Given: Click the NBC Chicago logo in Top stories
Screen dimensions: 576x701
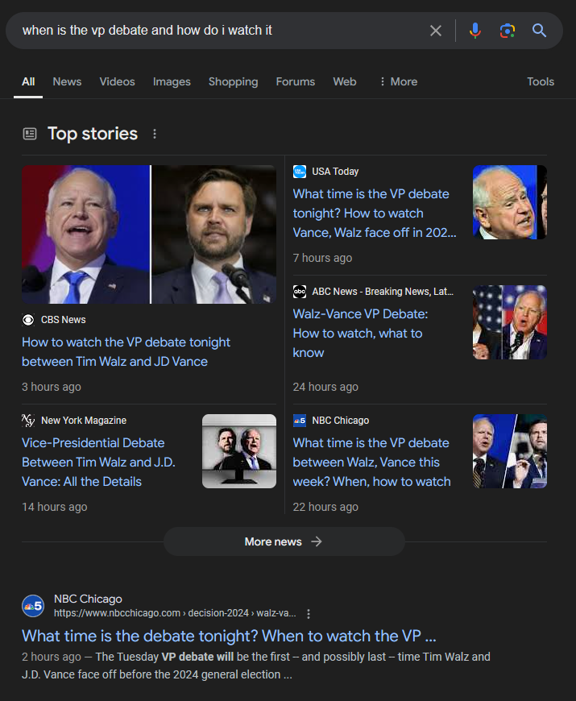Looking at the screenshot, I should (x=300, y=421).
